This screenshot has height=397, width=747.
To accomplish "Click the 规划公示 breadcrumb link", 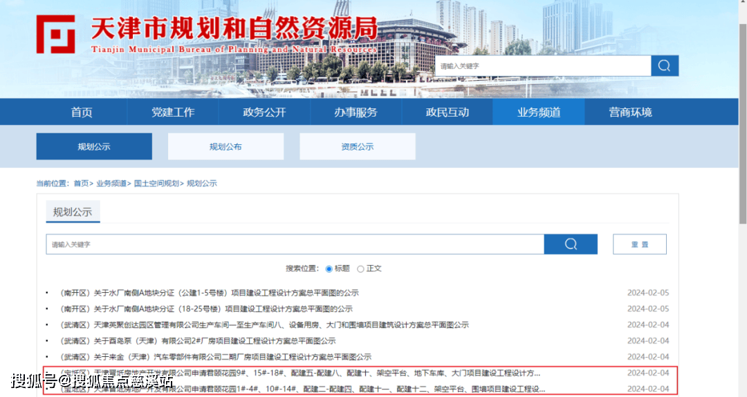I will tap(201, 183).
